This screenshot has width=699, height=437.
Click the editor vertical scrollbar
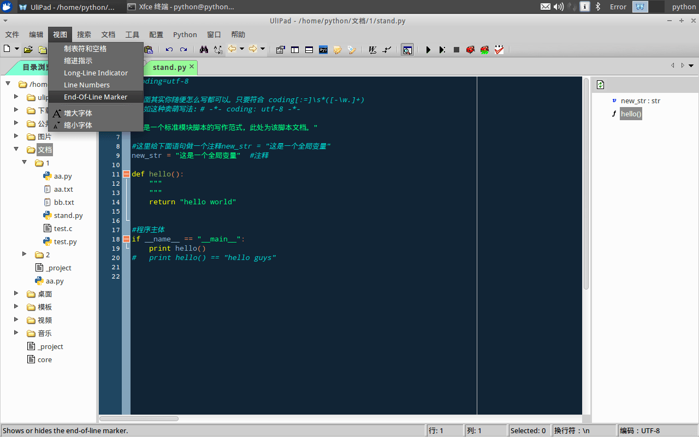point(586,184)
